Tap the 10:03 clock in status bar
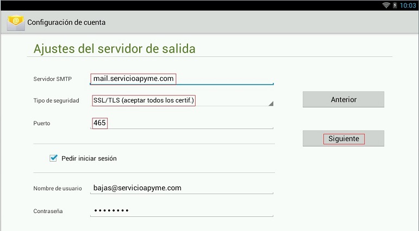The image size is (419, 231). [x=407, y=5]
